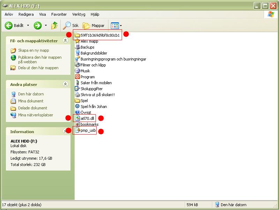Open the Visa menu
279x210 pixels.
42,14
